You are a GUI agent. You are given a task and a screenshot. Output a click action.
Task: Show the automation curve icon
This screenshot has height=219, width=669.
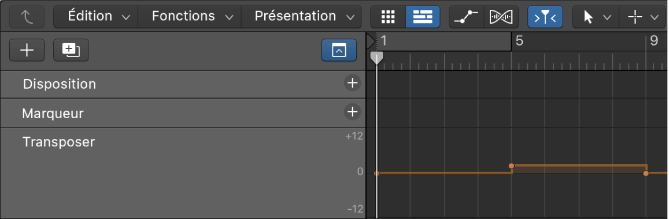pos(467,17)
